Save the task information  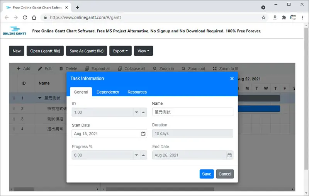207,174
